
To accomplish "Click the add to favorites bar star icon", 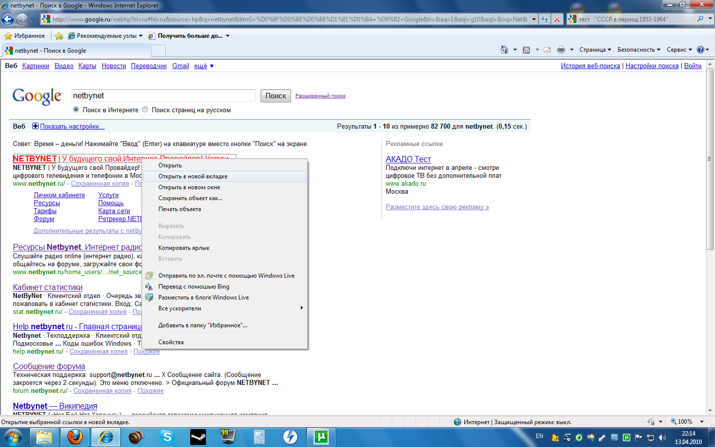I will click(59, 36).
